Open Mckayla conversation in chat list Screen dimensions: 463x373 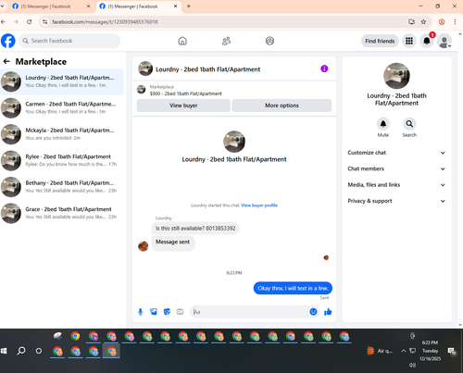(x=62, y=134)
